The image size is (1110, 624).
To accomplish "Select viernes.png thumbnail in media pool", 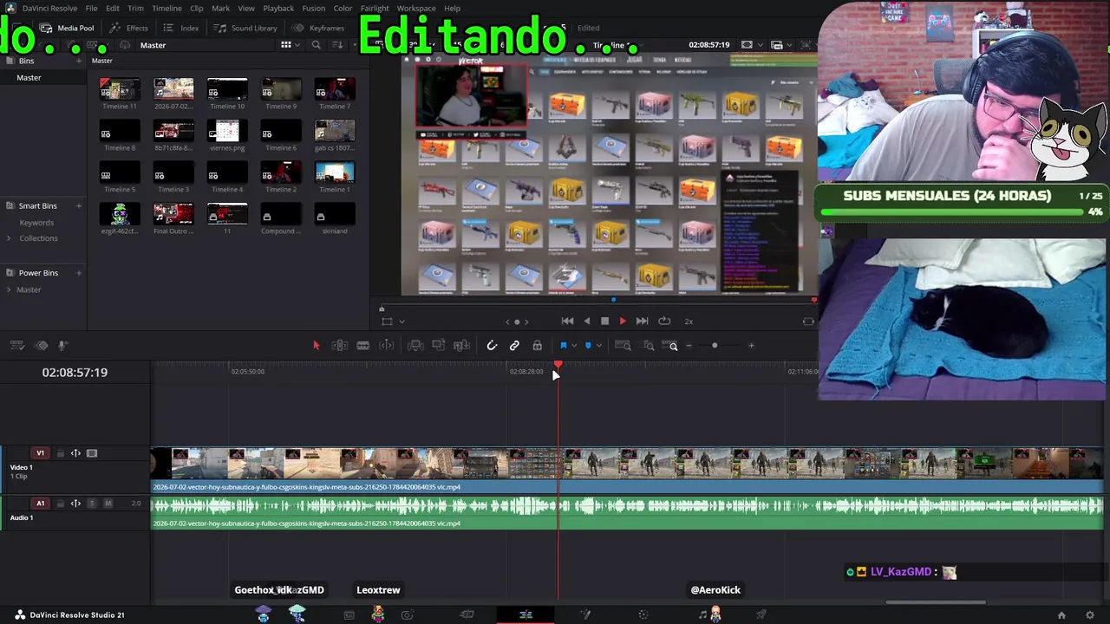I will coord(227,131).
